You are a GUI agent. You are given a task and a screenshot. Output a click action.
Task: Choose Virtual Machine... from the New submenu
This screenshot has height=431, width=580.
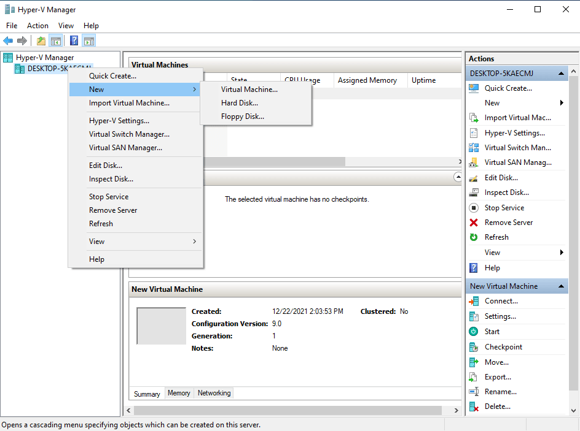(x=256, y=90)
